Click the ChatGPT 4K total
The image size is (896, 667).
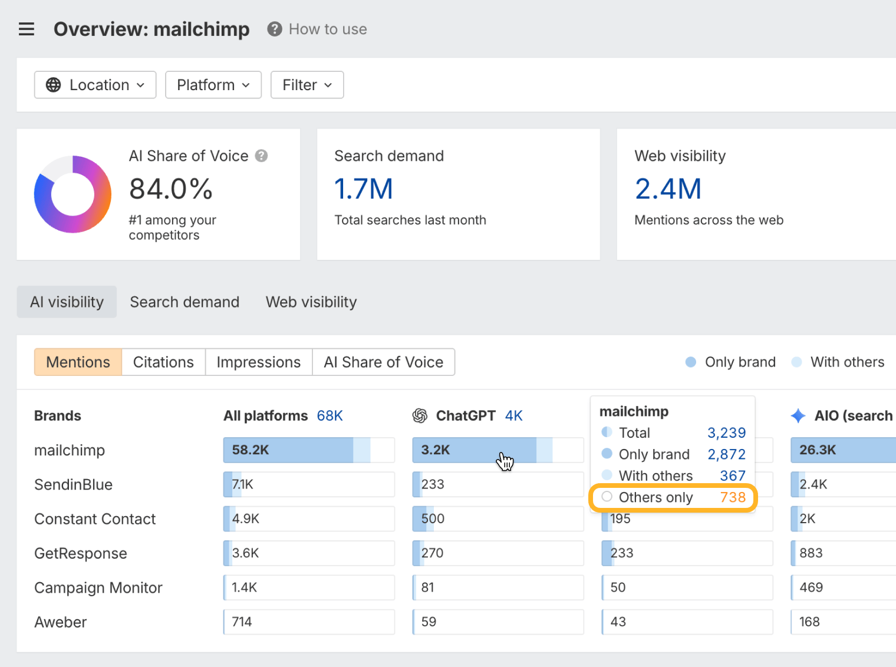pyautogui.click(x=513, y=416)
